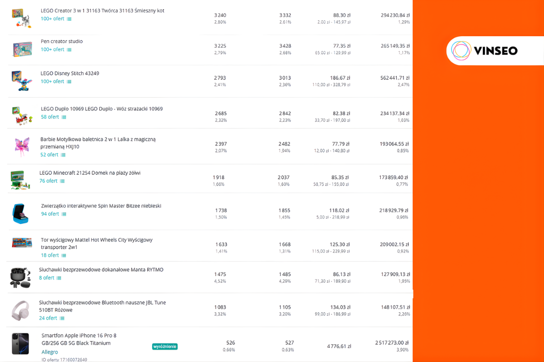Viewport: 544px width, 362px height.
Task: Open the LEGO Minecraft turtle beach thumbnail
Action: coord(20,180)
